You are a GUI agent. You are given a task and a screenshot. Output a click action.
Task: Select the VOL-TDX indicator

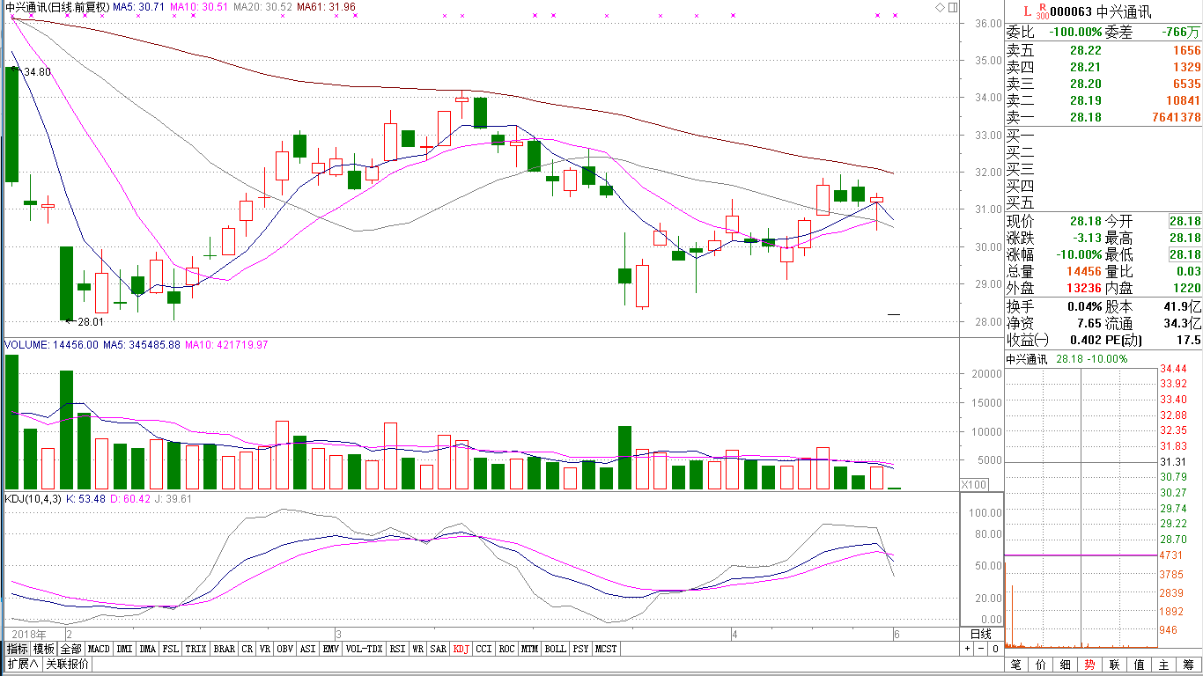[364, 649]
